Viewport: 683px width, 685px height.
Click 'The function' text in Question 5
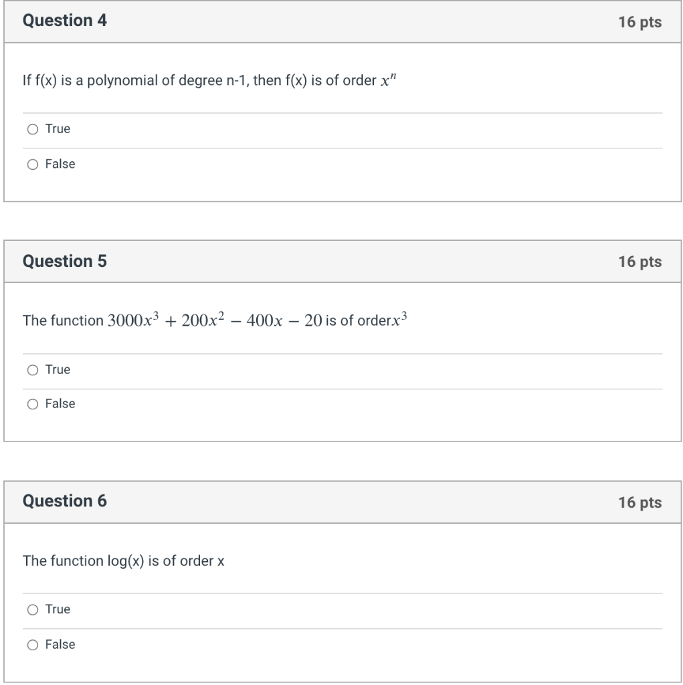[63, 320]
